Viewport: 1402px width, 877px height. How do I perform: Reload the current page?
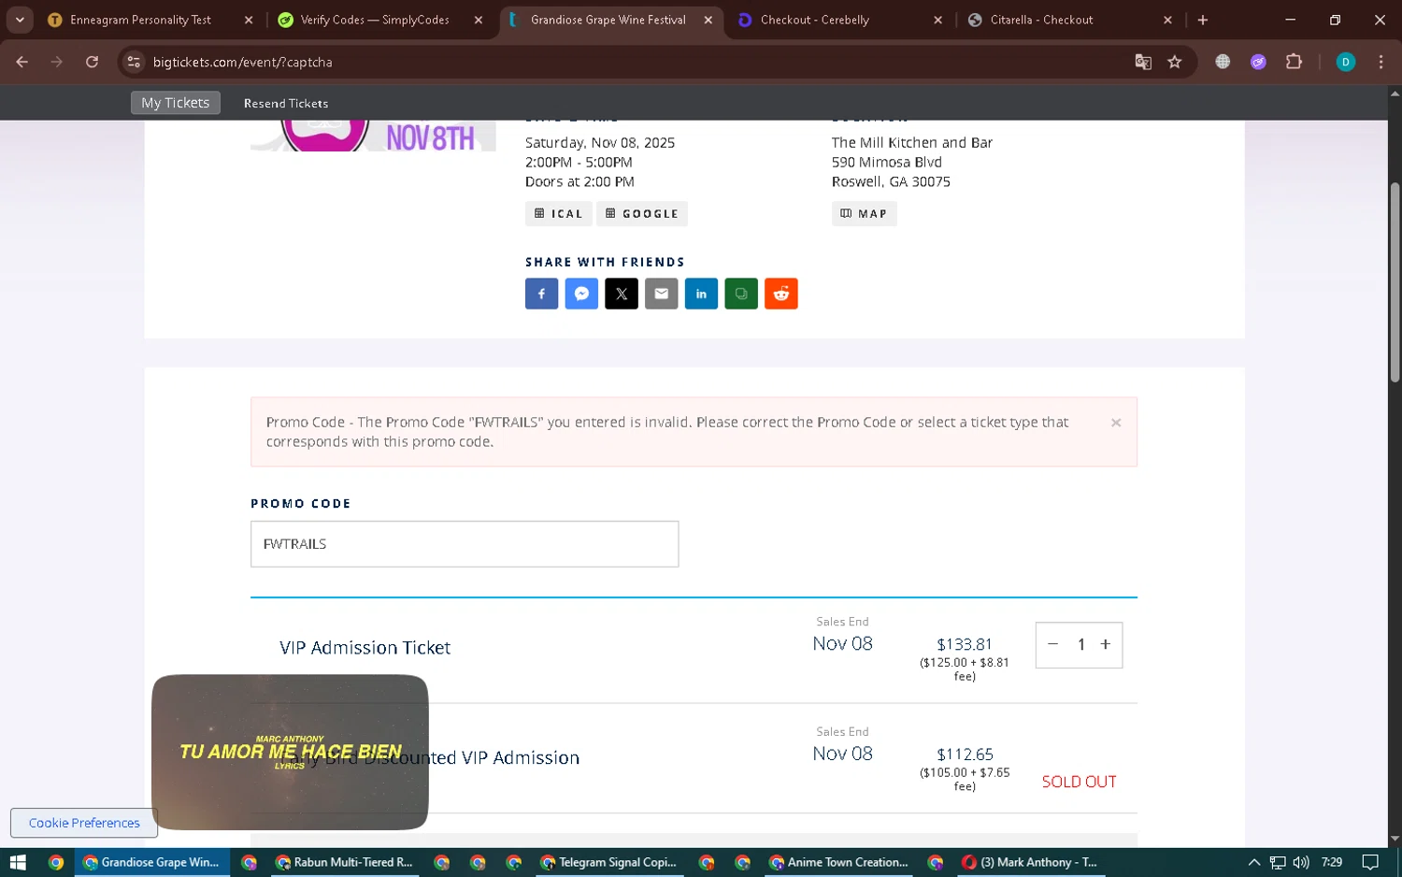92,62
